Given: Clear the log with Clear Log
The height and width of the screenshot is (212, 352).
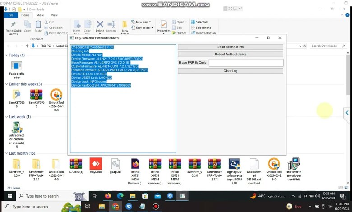Looking at the screenshot, I should click(x=230, y=71).
